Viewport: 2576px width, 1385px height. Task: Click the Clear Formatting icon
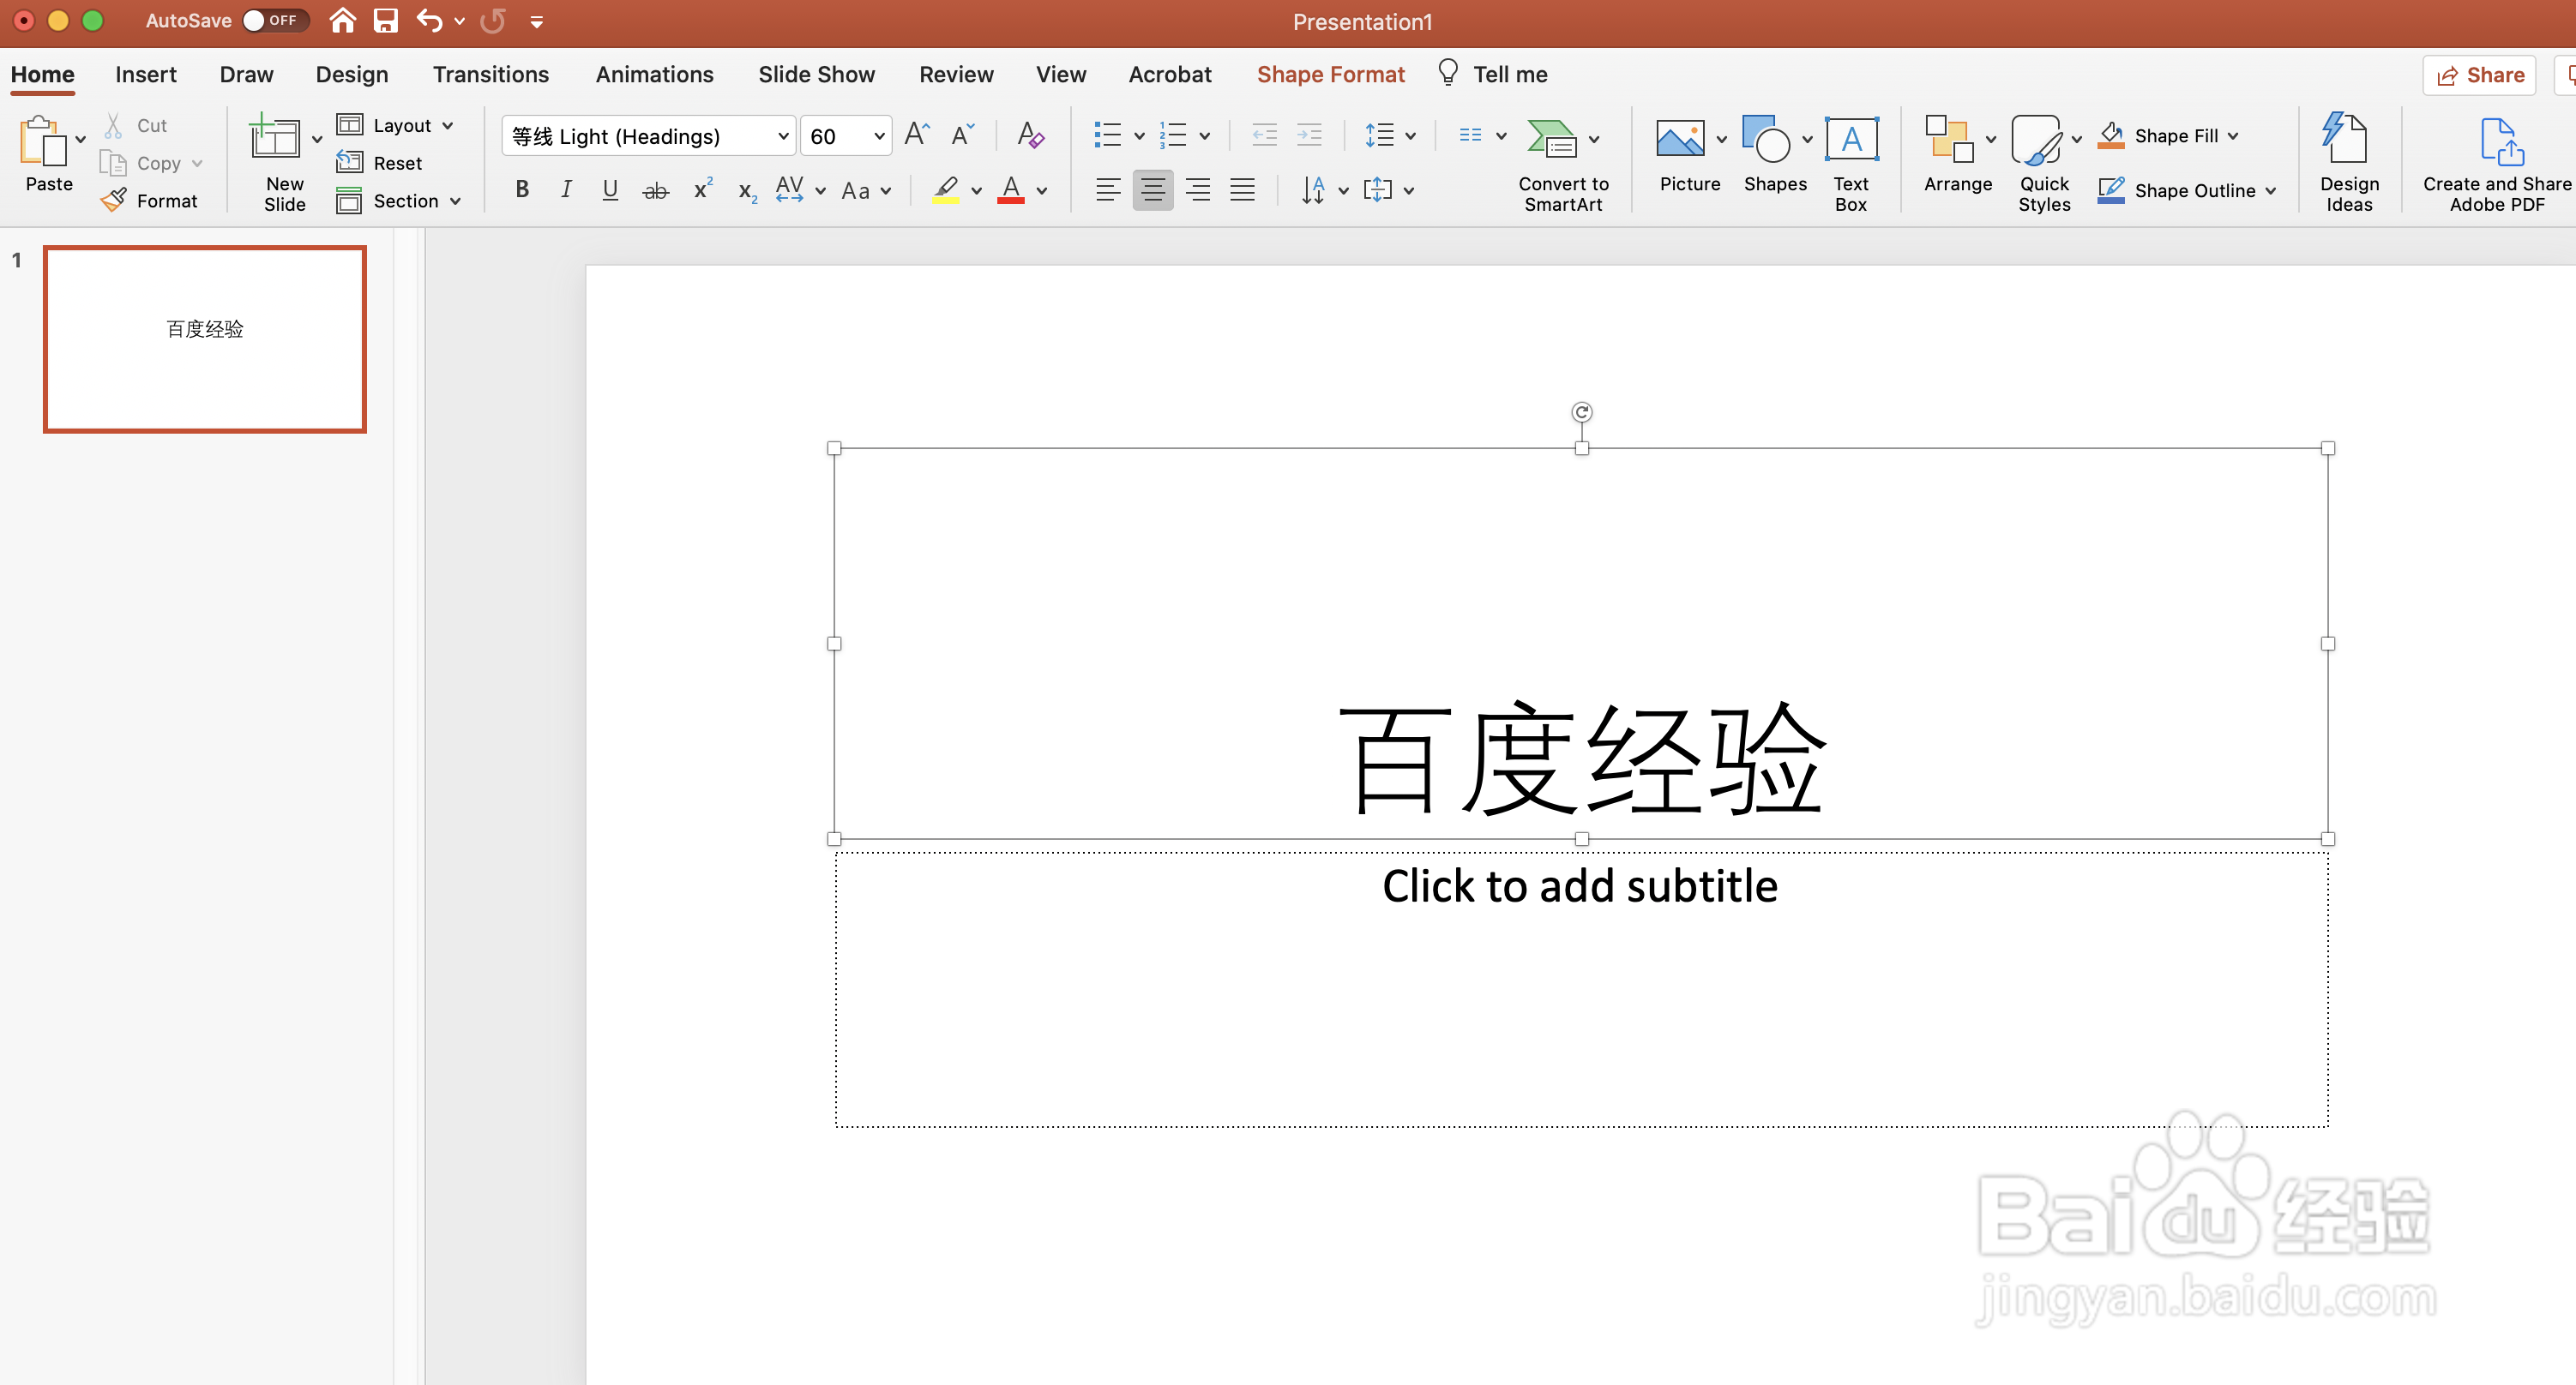click(x=1030, y=135)
